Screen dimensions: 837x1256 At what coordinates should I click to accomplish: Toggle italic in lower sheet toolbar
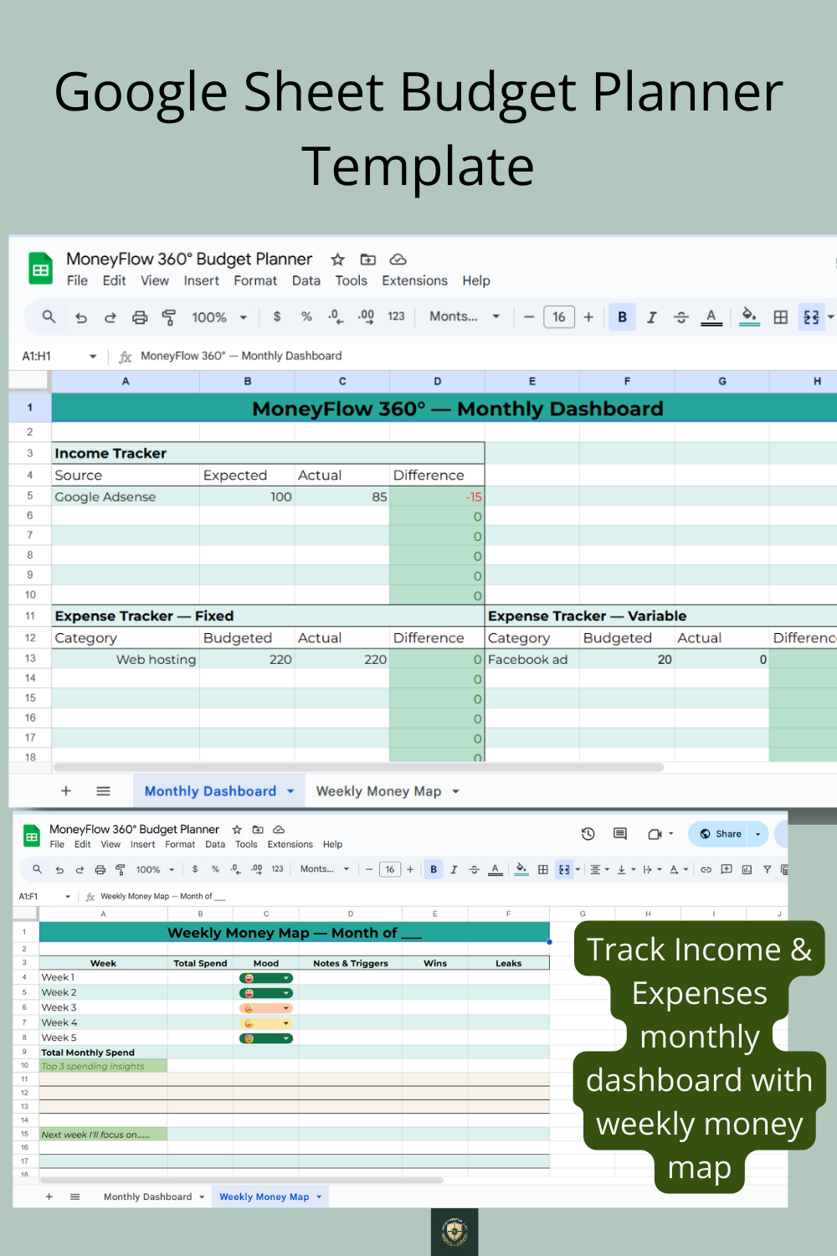coord(454,870)
